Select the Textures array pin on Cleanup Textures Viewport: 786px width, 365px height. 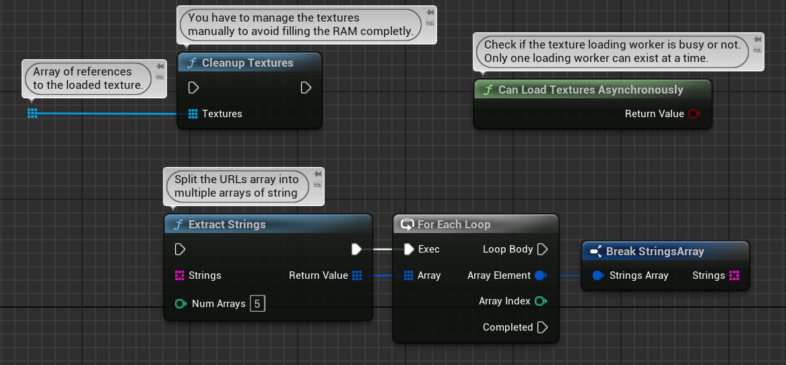click(193, 114)
